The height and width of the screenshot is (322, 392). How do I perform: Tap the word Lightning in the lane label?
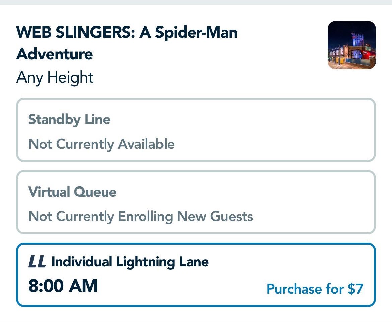pyautogui.click(x=145, y=262)
